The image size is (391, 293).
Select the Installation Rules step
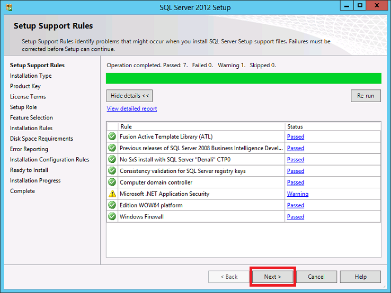click(31, 128)
